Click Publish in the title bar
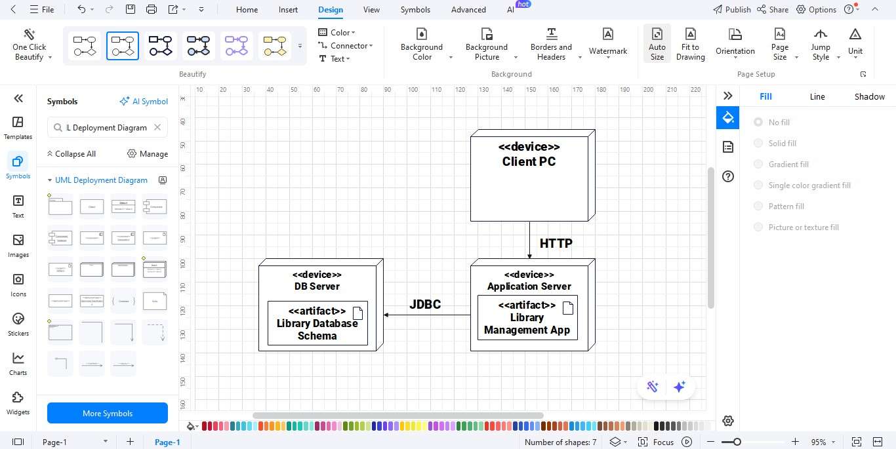This screenshot has width=896, height=449. click(x=737, y=9)
